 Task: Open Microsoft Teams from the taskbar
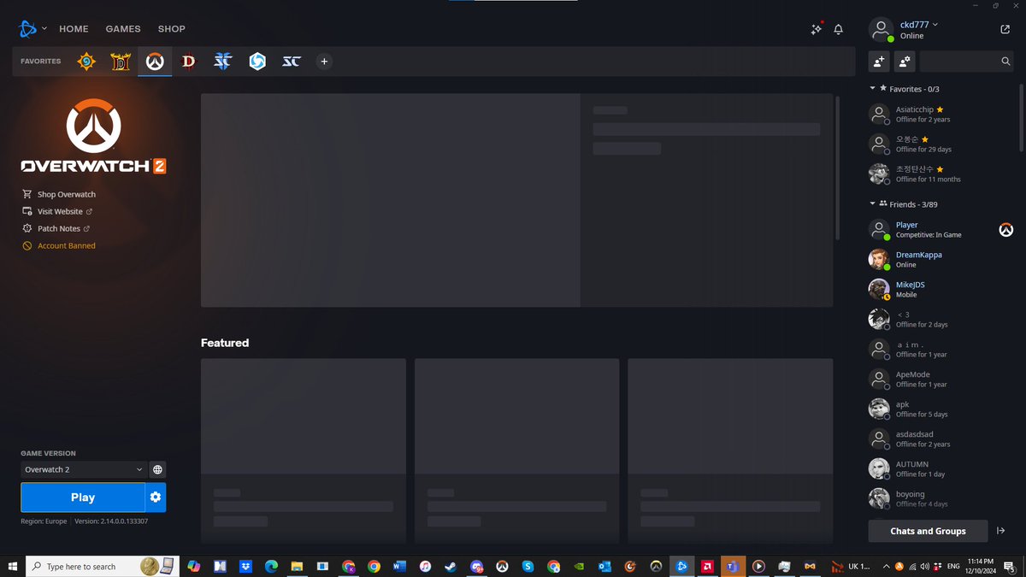click(x=733, y=566)
